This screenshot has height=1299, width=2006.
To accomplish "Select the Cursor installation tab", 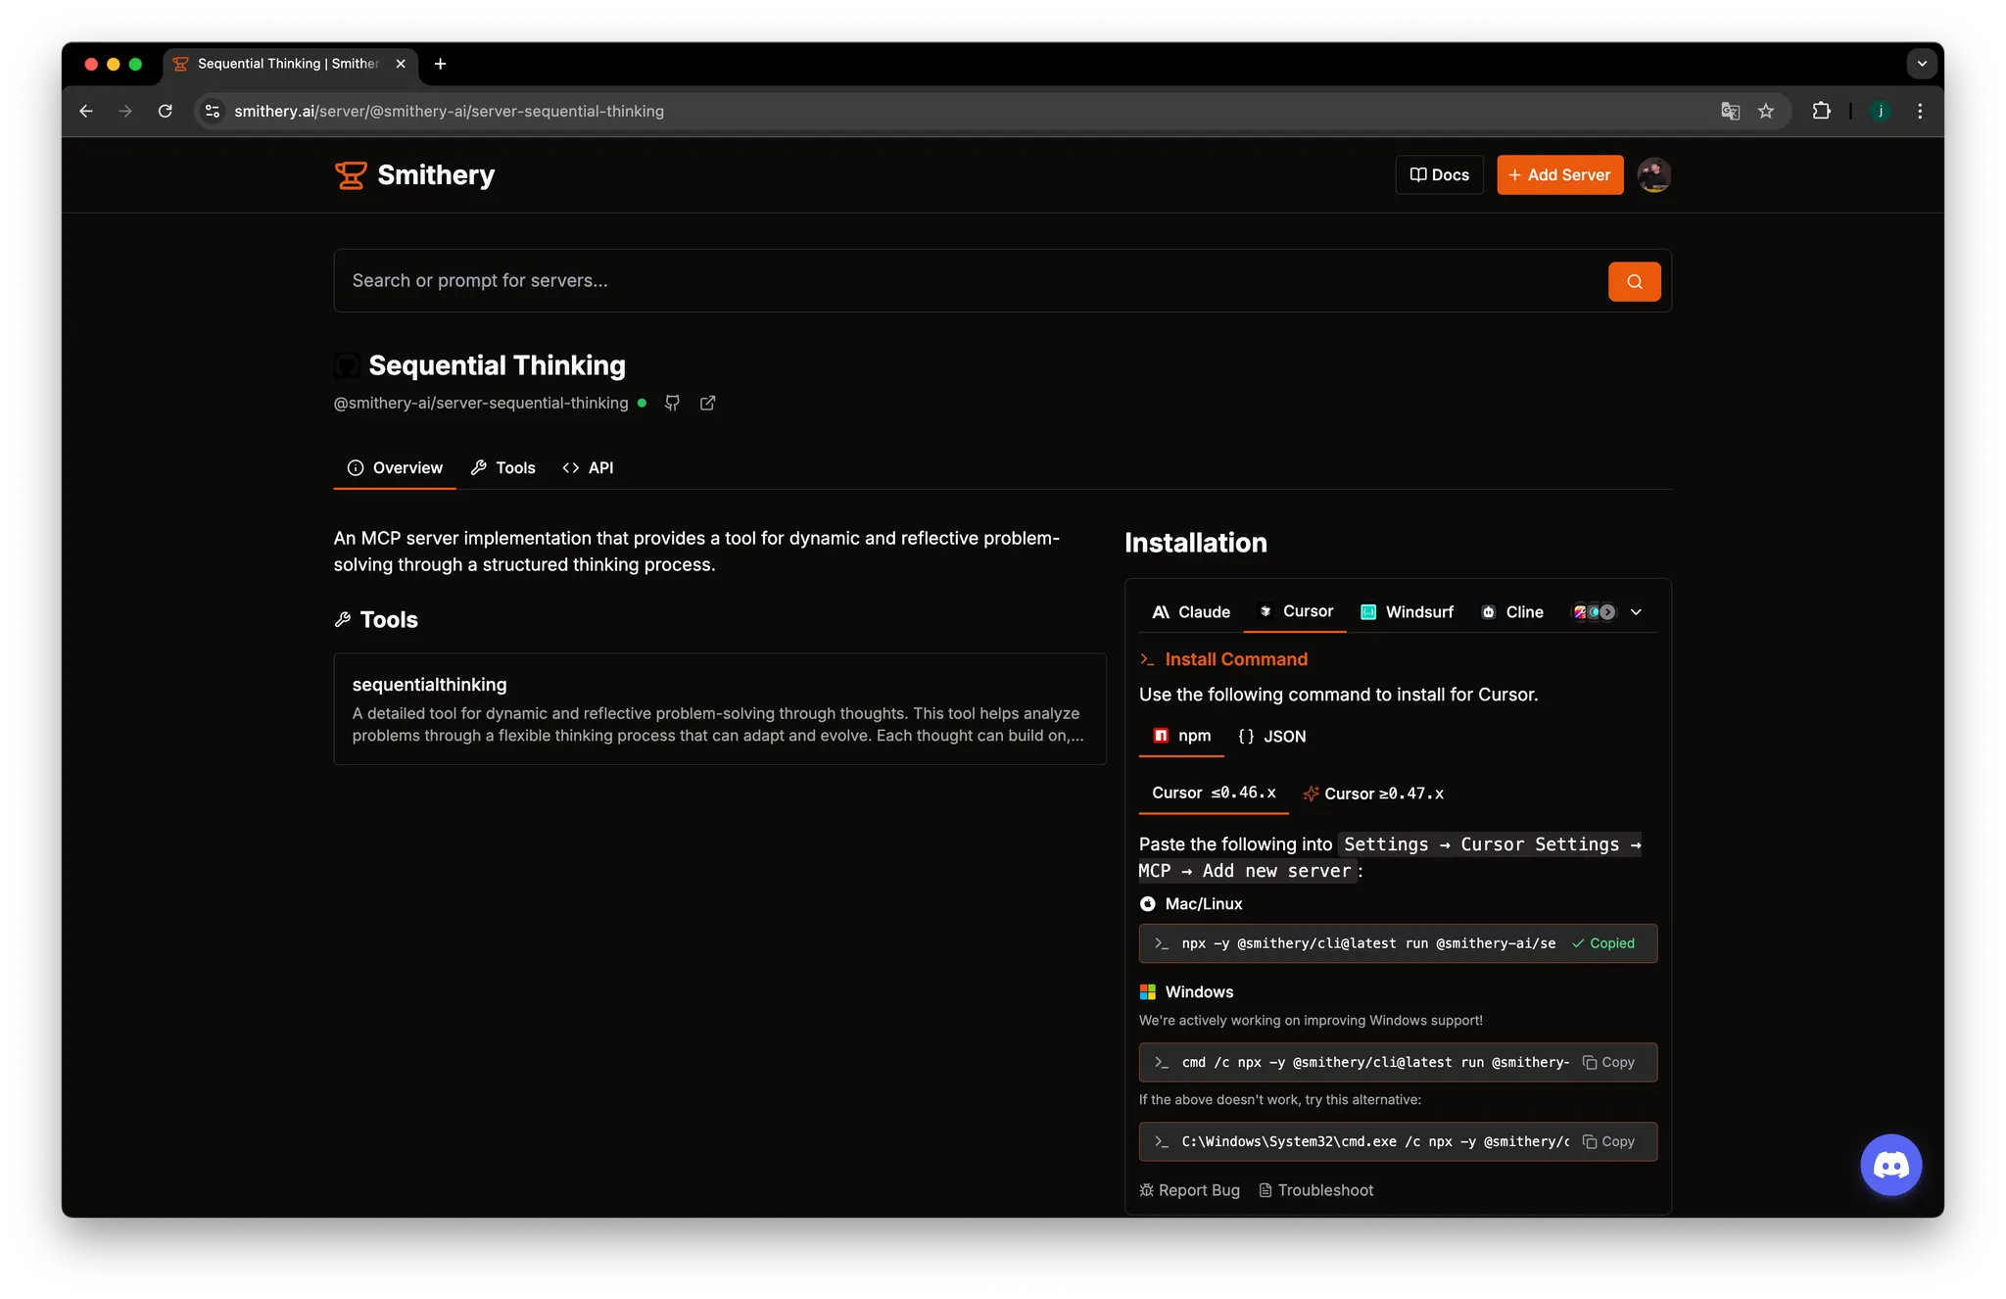I will click(x=1295, y=612).
